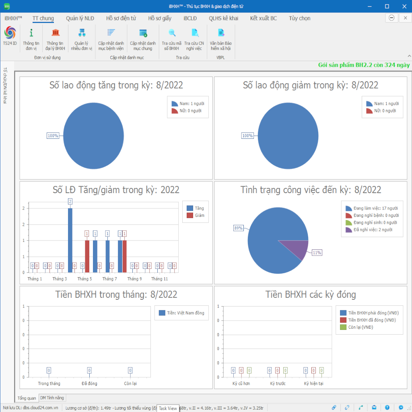Open Quản lý nhiều đơn vị

(82, 39)
